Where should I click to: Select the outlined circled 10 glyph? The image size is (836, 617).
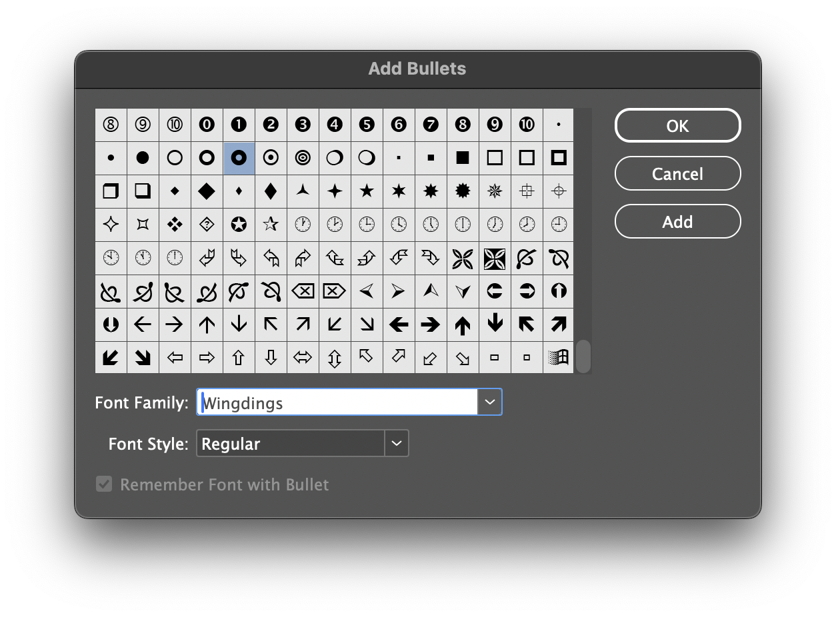coord(175,125)
